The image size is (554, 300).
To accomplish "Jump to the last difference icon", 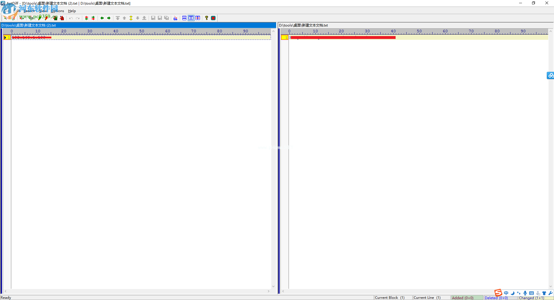I will [x=144, y=18].
